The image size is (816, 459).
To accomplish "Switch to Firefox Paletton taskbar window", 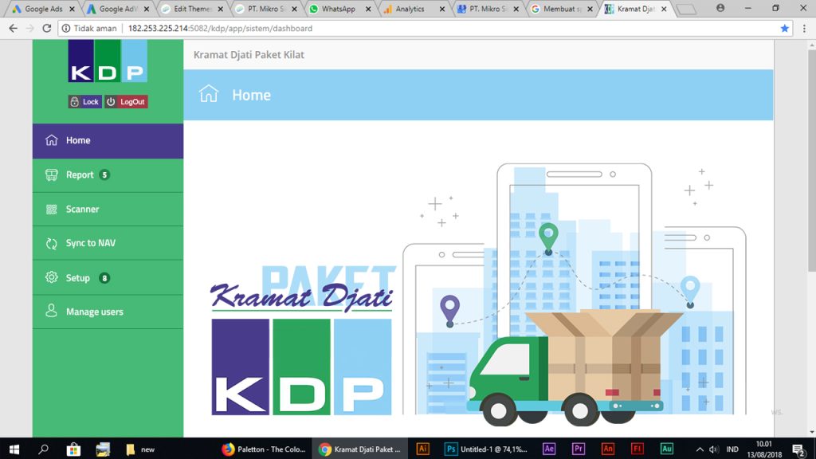I will click(263, 449).
